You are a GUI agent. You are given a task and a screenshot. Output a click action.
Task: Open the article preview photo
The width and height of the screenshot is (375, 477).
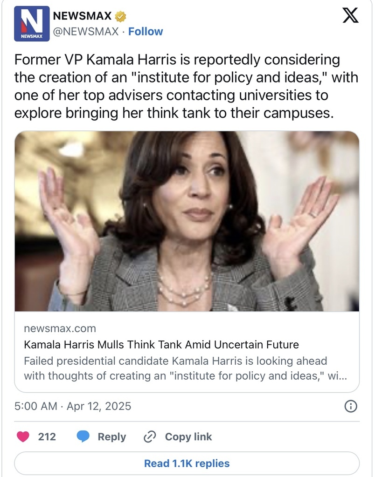187,221
